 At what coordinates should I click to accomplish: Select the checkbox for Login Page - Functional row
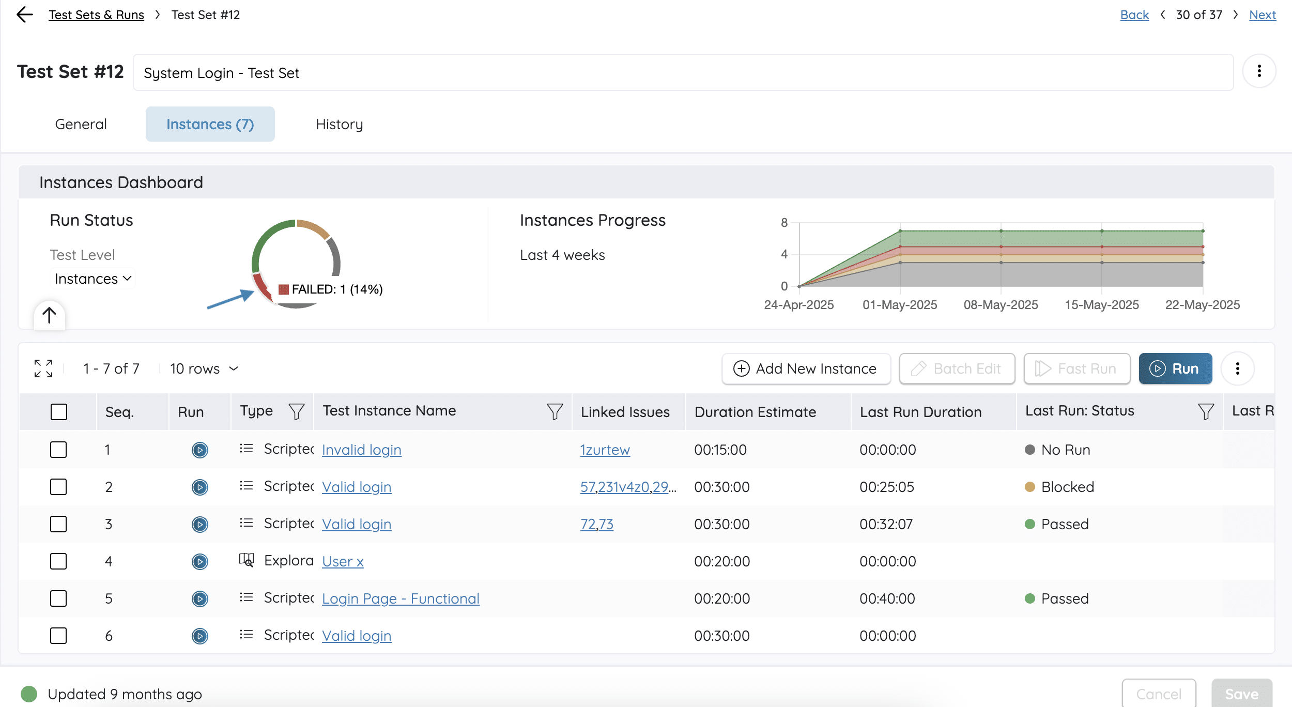pyautogui.click(x=58, y=598)
